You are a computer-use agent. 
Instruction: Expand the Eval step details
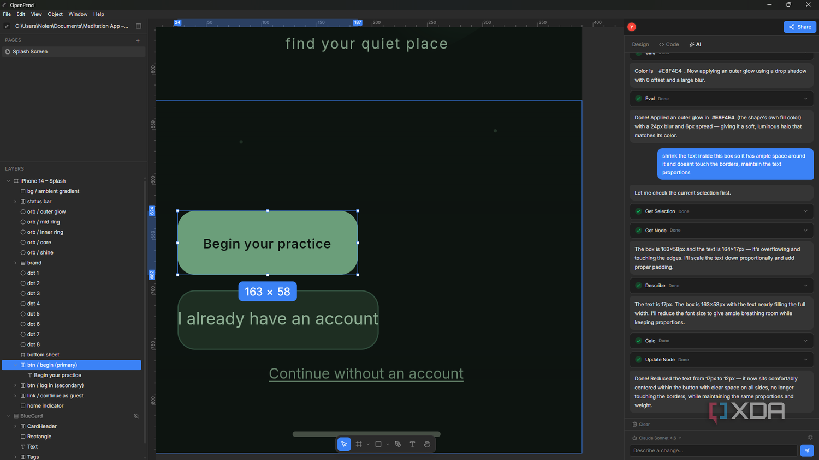(805, 99)
